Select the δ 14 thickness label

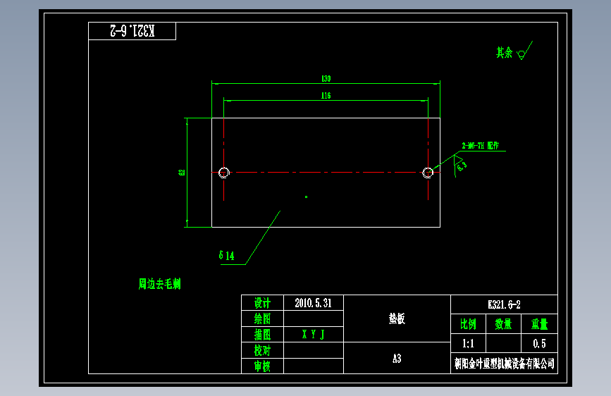226,256
